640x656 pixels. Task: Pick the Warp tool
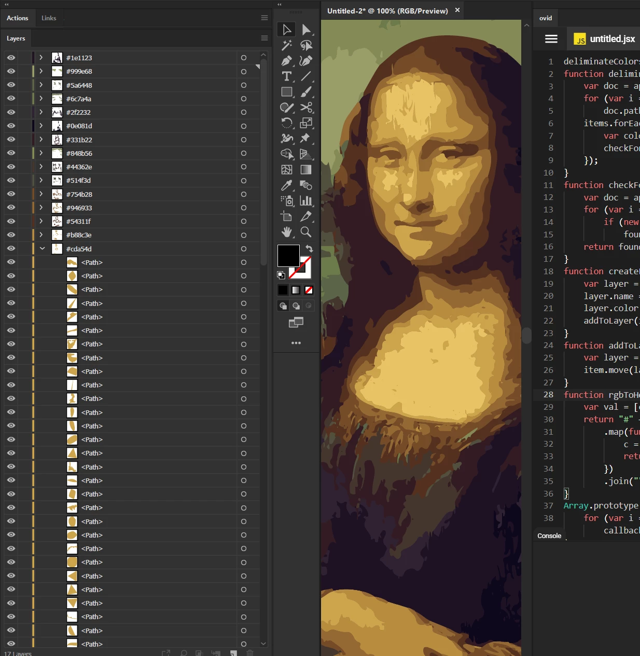(286, 139)
